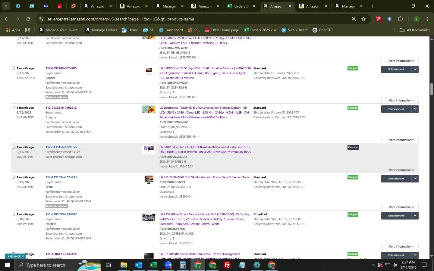Open Manage Orders bookmark

[101, 30]
